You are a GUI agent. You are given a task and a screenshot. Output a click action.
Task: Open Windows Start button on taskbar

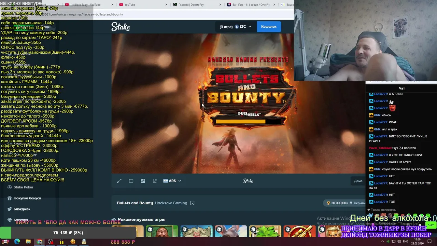point(6,242)
